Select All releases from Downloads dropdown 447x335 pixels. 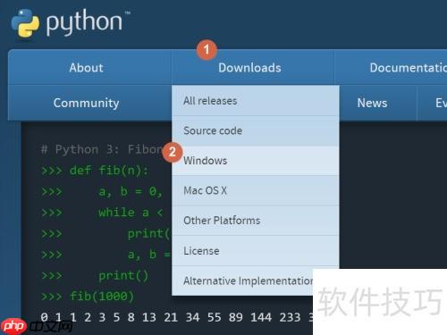[x=256, y=101]
